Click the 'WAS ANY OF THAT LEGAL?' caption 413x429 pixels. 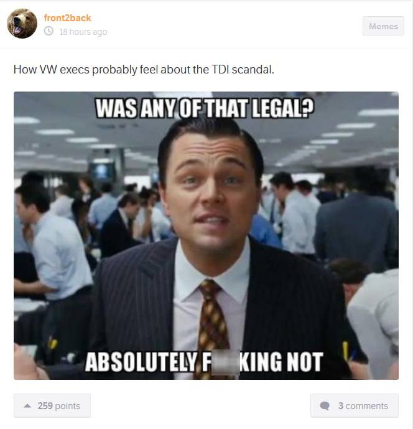(205, 108)
